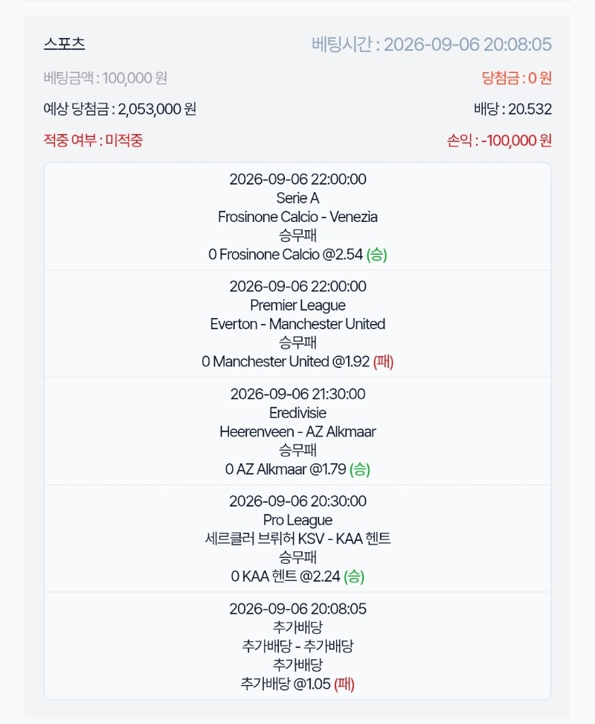Select the 추가배당 - 추가배당 row
This screenshot has height=724, width=595.
pos(297,646)
